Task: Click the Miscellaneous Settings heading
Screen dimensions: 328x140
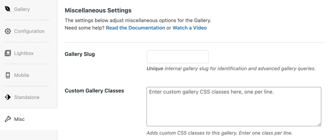Action: (x=98, y=10)
